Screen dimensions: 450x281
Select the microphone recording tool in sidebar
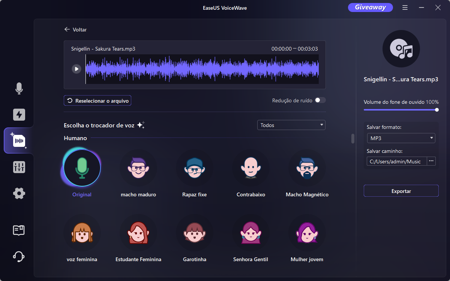coord(18,89)
